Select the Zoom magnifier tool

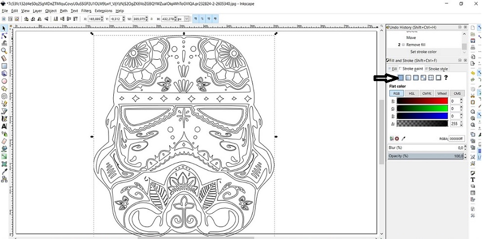4,51
